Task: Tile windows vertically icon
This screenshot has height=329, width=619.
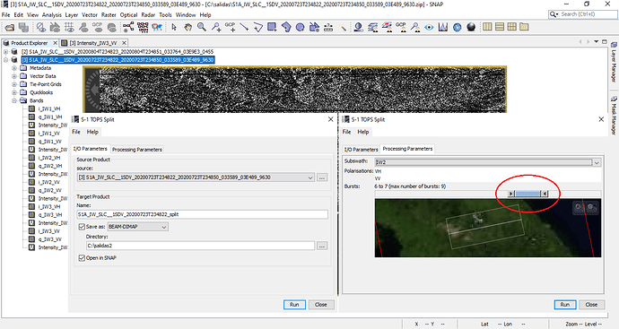Action: pyautogui.click(x=487, y=27)
